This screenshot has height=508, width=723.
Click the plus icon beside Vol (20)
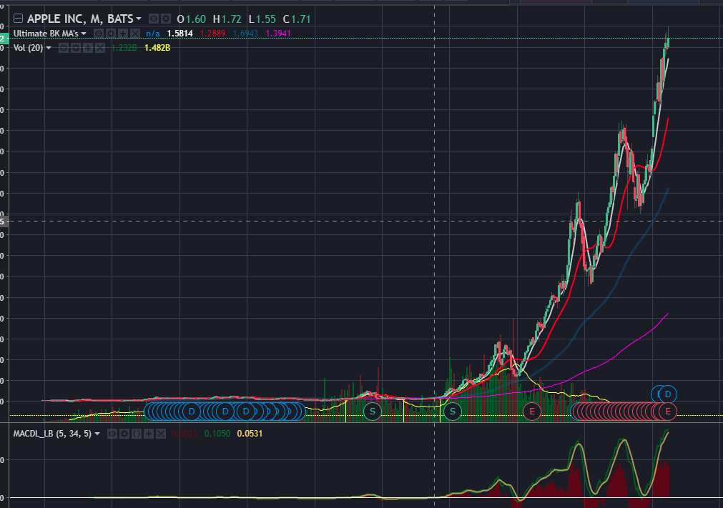tap(88, 48)
